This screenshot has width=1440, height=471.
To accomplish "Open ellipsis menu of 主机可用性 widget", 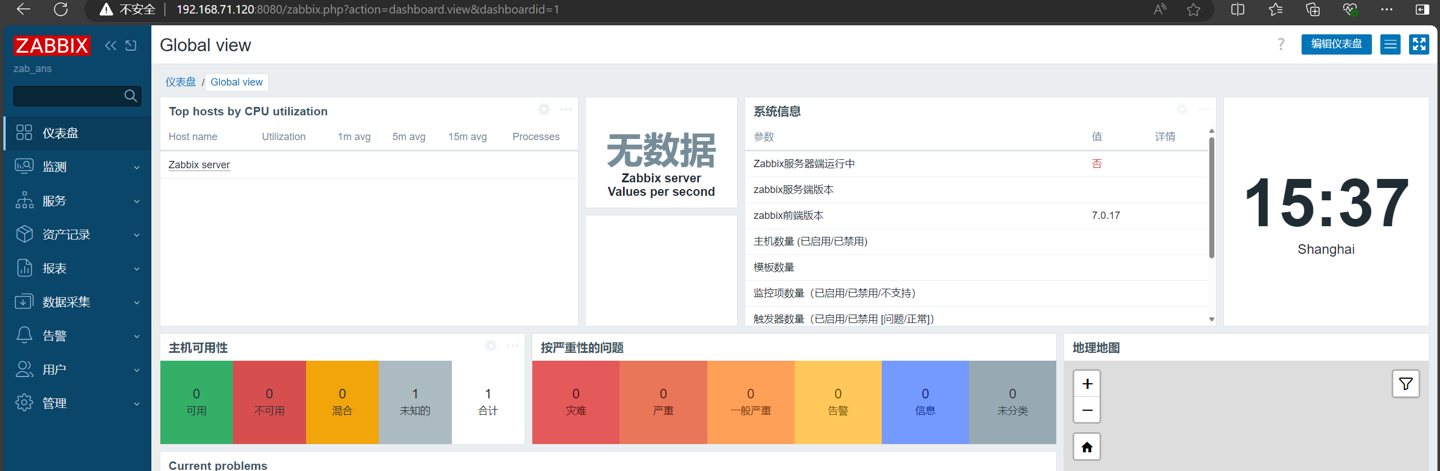I will coord(512,346).
